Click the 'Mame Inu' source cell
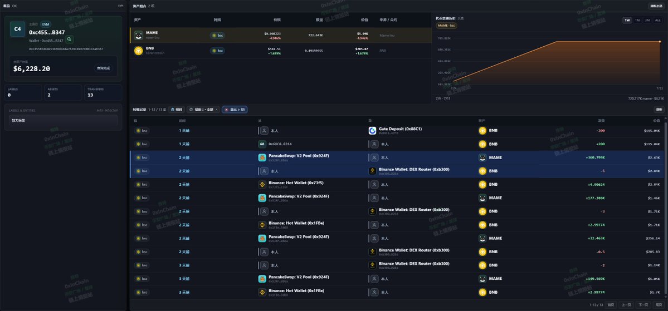 pyautogui.click(x=387, y=35)
